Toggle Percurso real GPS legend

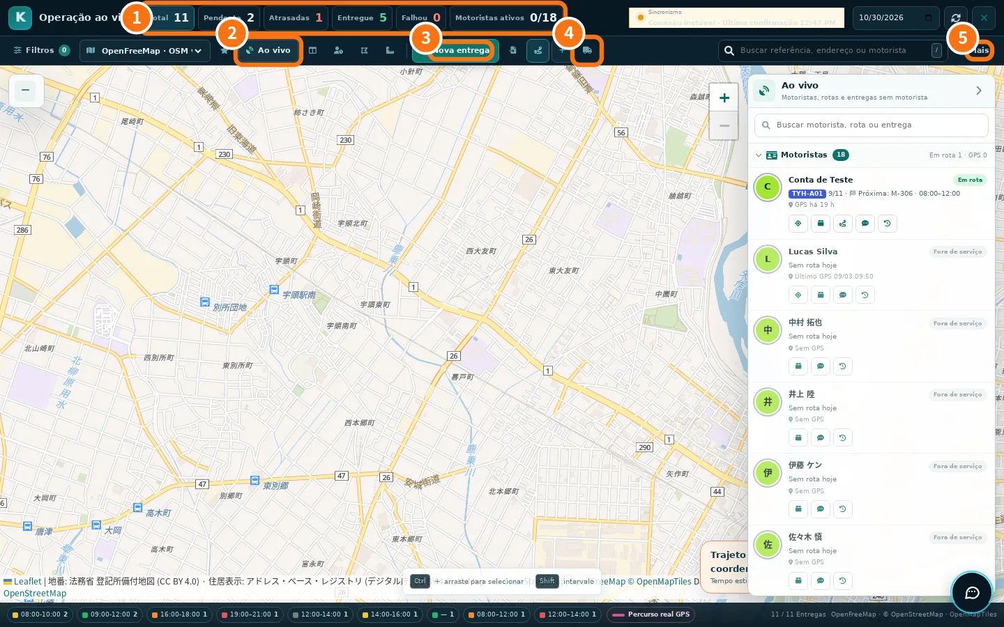(x=651, y=614)
